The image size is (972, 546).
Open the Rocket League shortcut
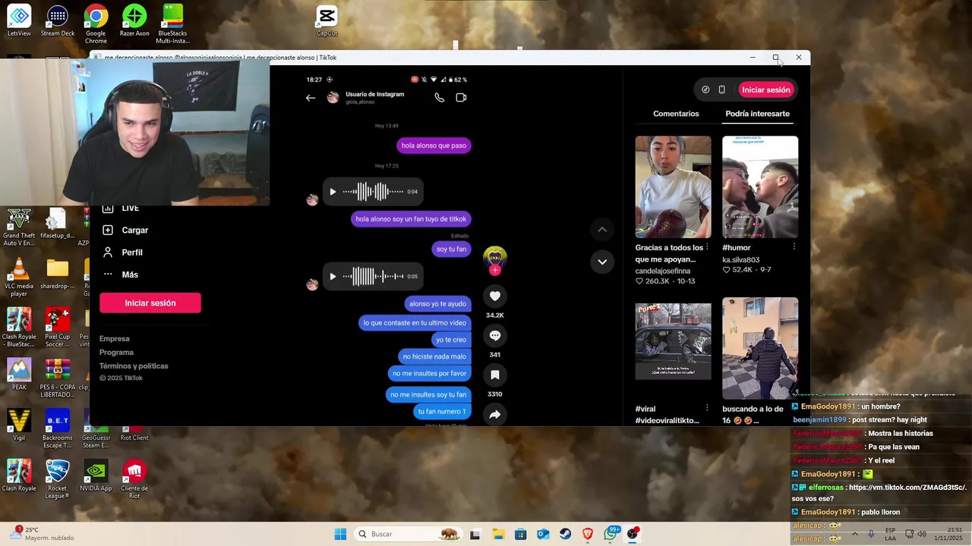[x=58, y=479]
